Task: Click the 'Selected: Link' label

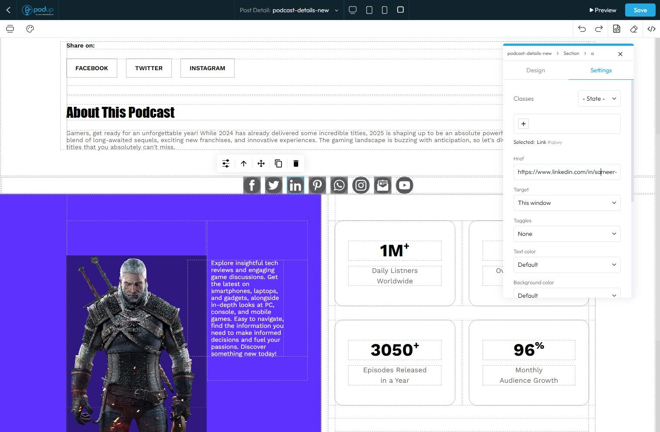Action: pos(538,142)
